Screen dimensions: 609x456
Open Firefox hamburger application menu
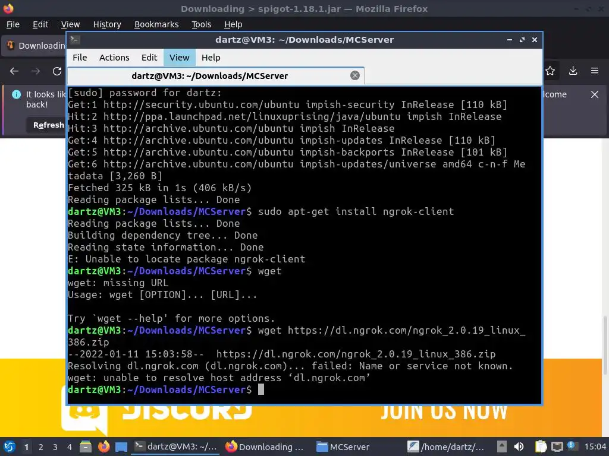click(595, 71)
